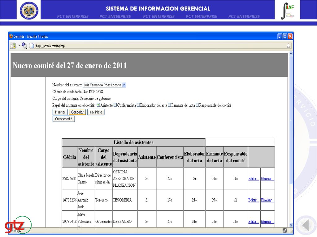Click the Nuevo comité del 27 de enero heading
Screen dimensions: 317x237
(70, 65)
